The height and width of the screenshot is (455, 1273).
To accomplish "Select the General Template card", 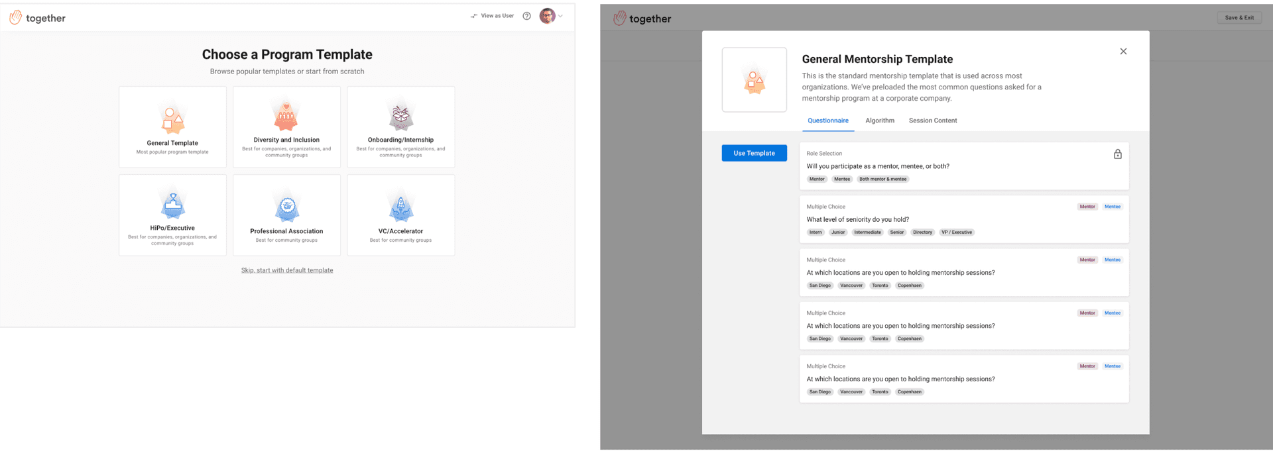I will pyautogui.click(x=172, y=126).
